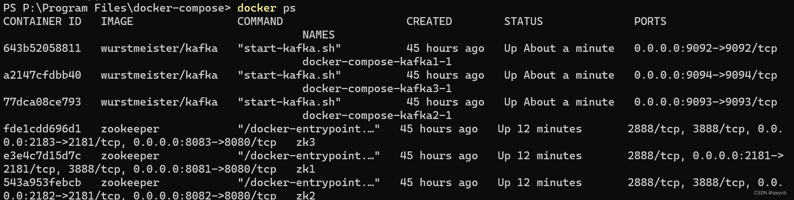Click the name docker-compose-kafka3-1

[x=377, y=88]
